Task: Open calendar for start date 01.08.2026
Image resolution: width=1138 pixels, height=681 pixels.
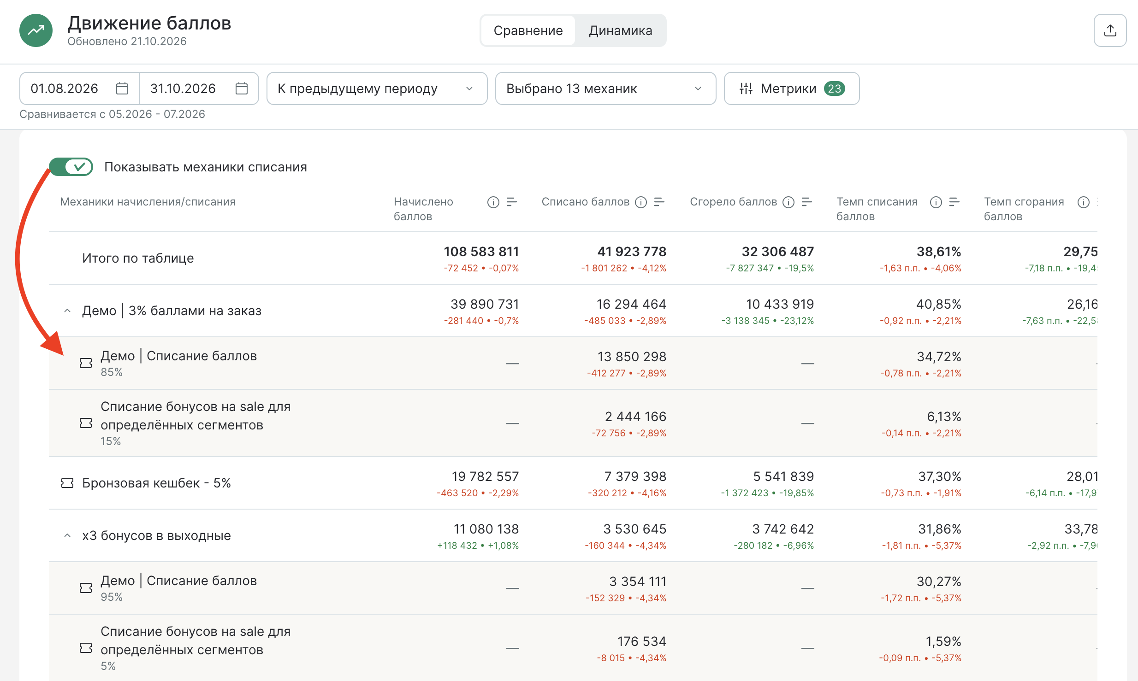Action: (x=122, y=88)
